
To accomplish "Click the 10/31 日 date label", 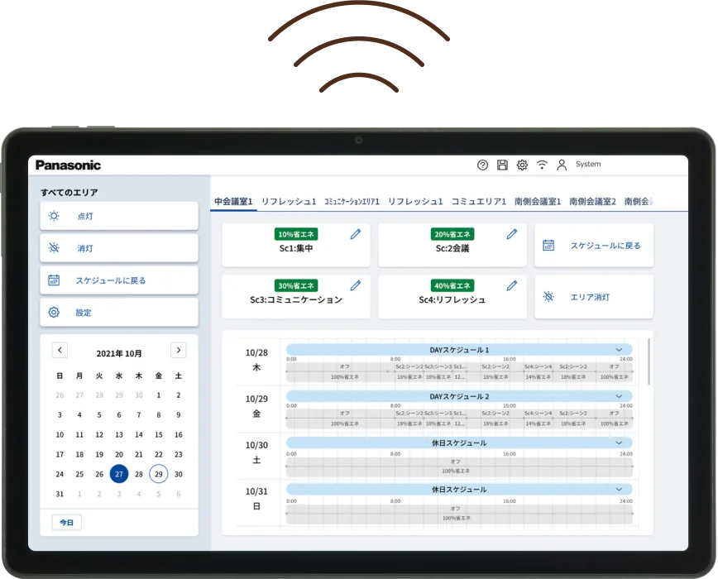I will 256,499.
